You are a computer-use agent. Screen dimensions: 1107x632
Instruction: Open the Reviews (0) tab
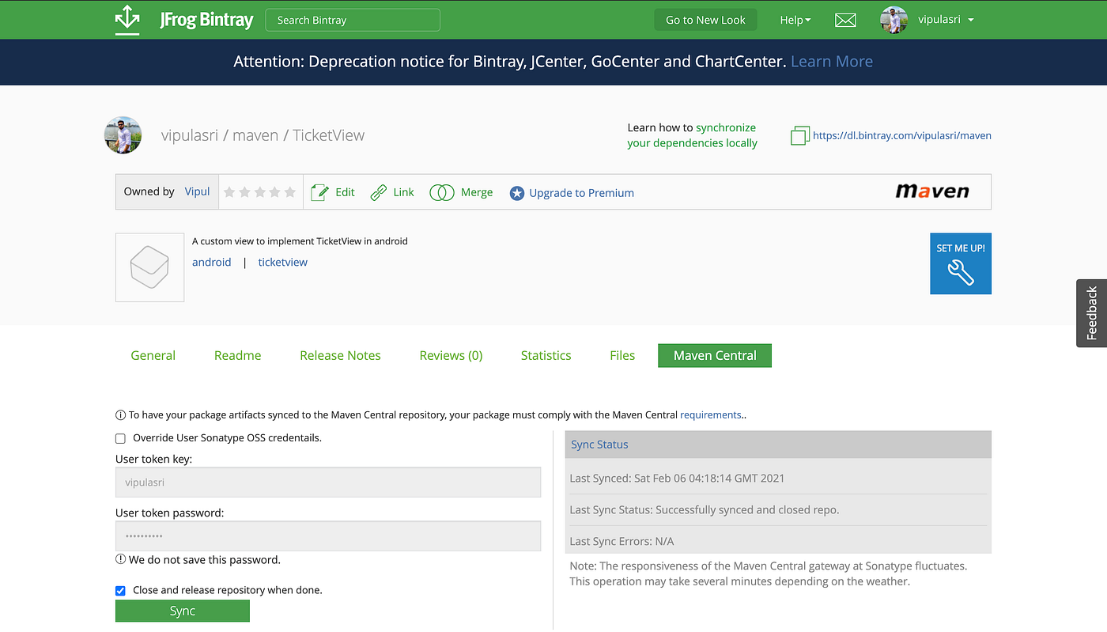[x=451, y=355]
